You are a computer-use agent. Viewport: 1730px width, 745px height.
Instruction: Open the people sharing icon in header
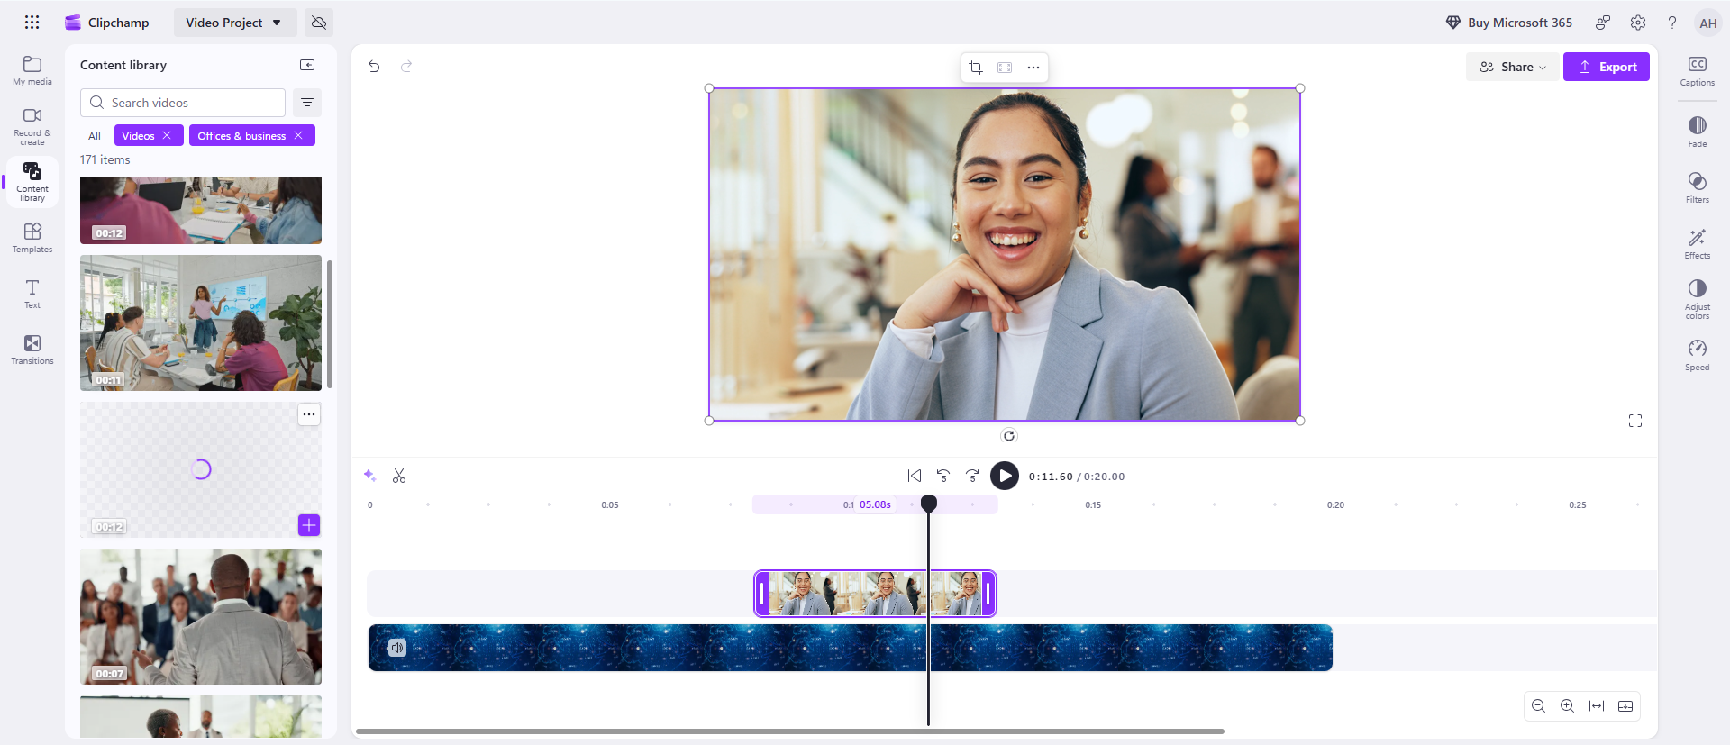[x=1603, y=23]
